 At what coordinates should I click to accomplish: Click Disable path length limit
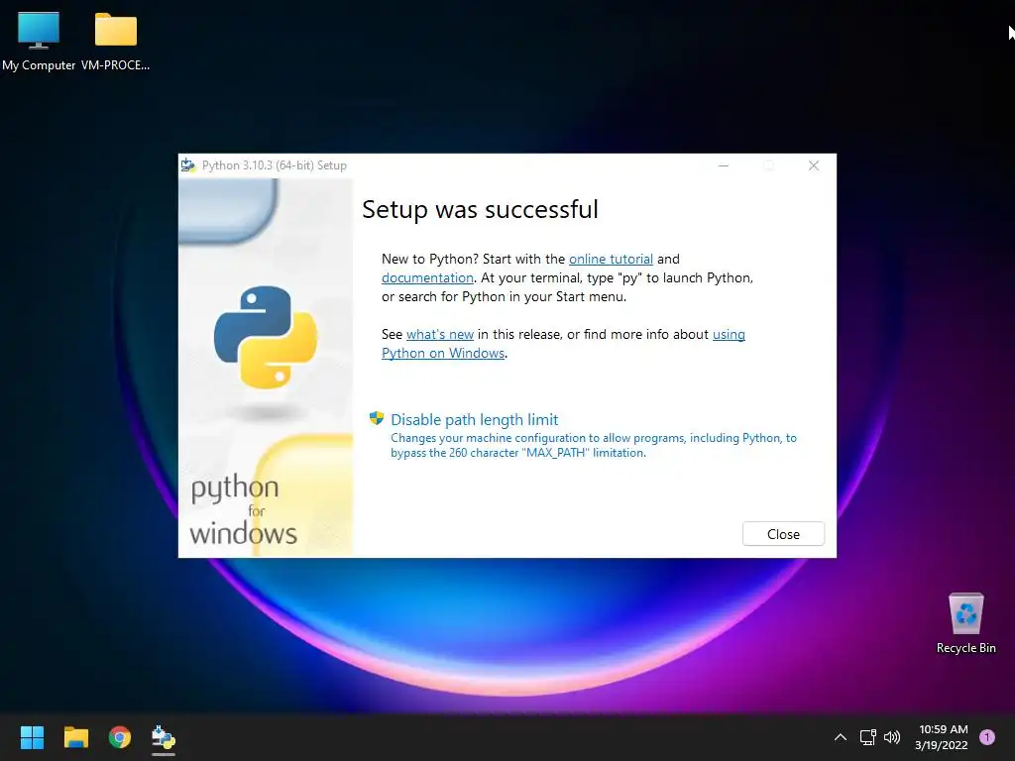click(x=474, y=419)
